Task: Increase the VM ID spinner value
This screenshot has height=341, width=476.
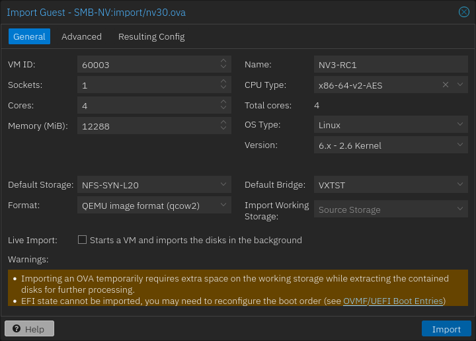Action: 223,61
